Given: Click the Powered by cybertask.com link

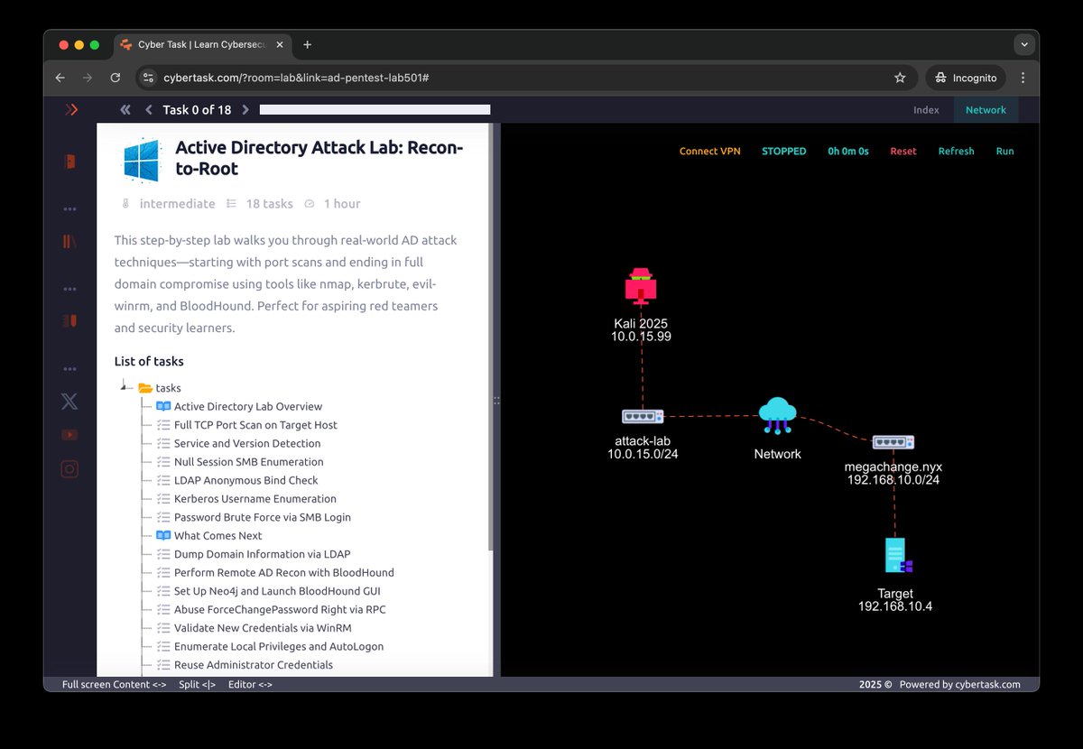Looking at the screenshot, I should [x=960, y=685].
